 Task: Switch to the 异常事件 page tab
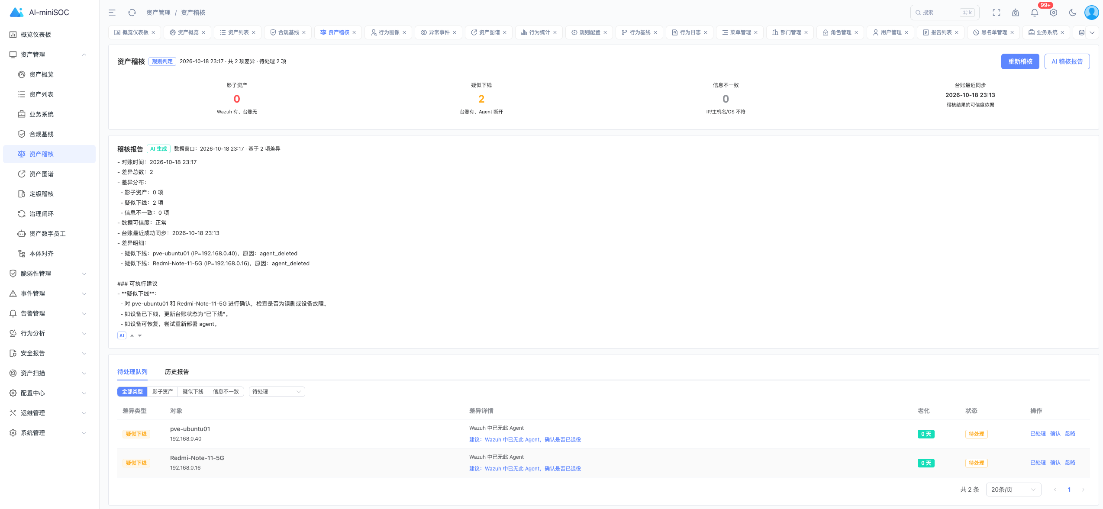tap(439, 32)
